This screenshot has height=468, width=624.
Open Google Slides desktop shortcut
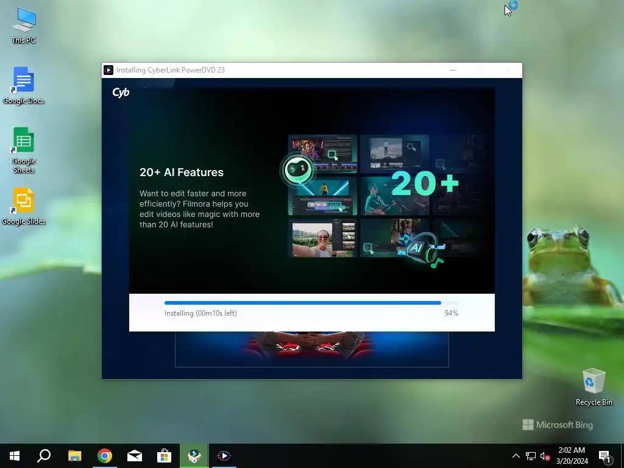click(x=24, y=206)
